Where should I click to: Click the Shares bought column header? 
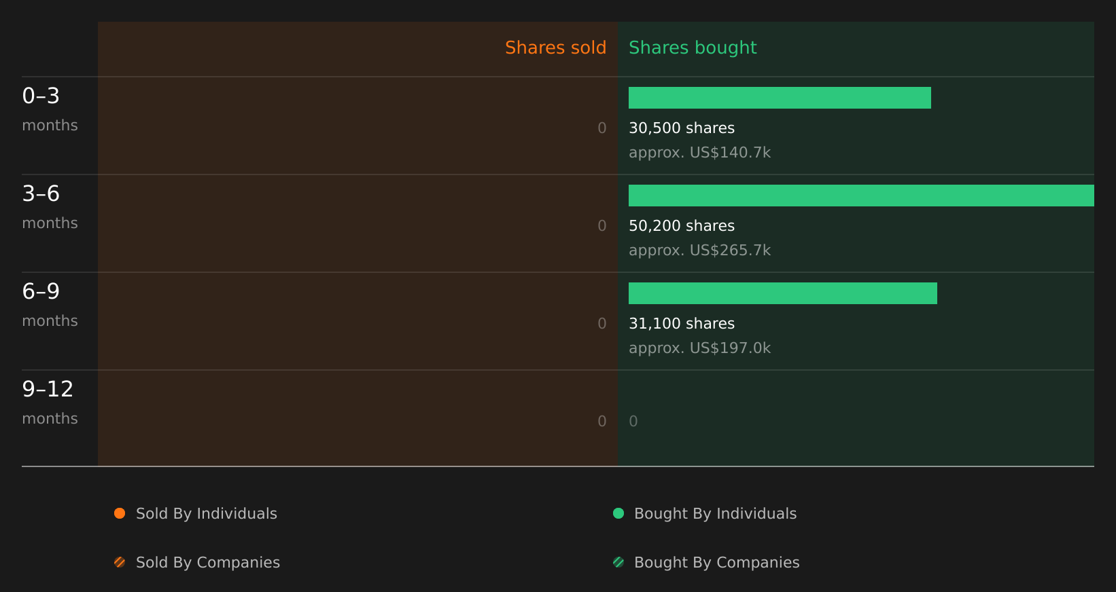tap(693, 48)
